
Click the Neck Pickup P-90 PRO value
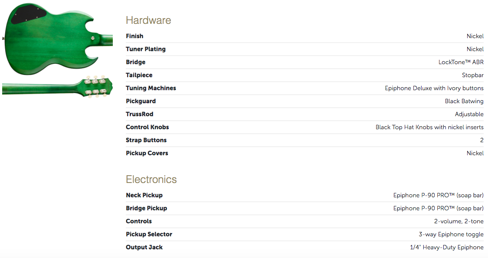(x=438, y=195)
